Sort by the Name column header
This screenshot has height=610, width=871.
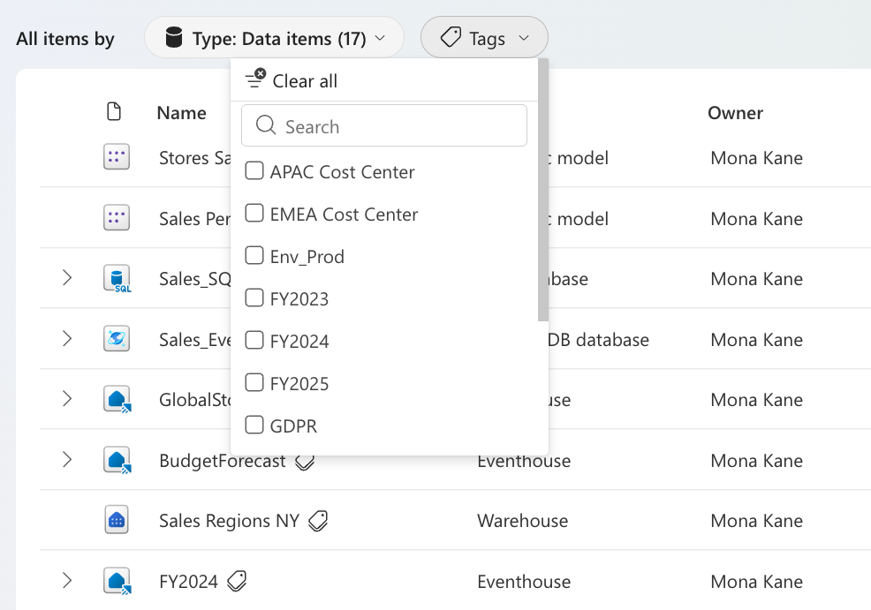click(181, 112)
